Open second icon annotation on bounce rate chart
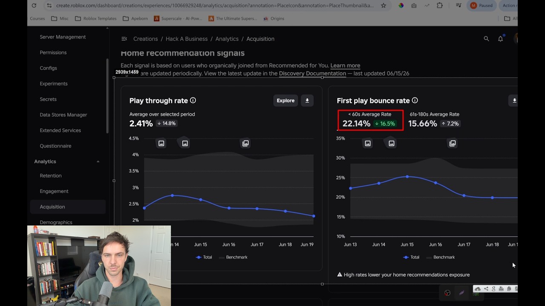 tap(391, 143)
